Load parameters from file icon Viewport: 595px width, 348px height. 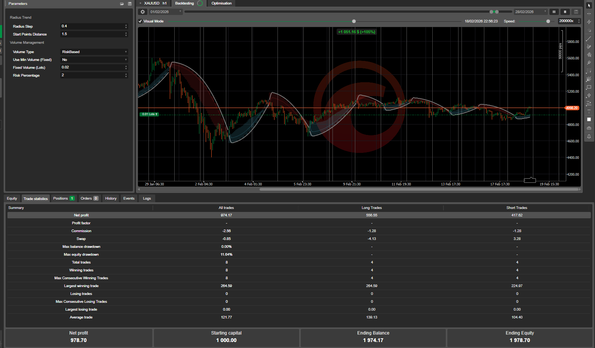(122, 4)
